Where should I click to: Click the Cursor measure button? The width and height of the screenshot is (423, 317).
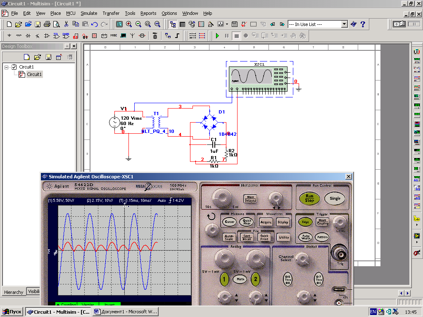(230, 222)
